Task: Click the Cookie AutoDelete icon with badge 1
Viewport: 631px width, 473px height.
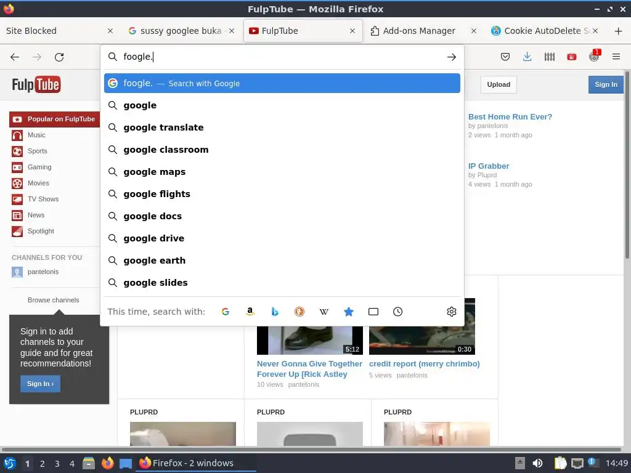Action: 595,56
